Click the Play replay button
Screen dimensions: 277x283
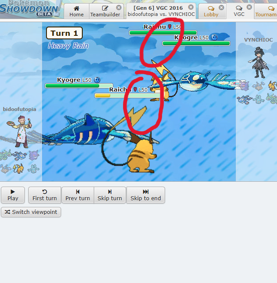(13, 195)
